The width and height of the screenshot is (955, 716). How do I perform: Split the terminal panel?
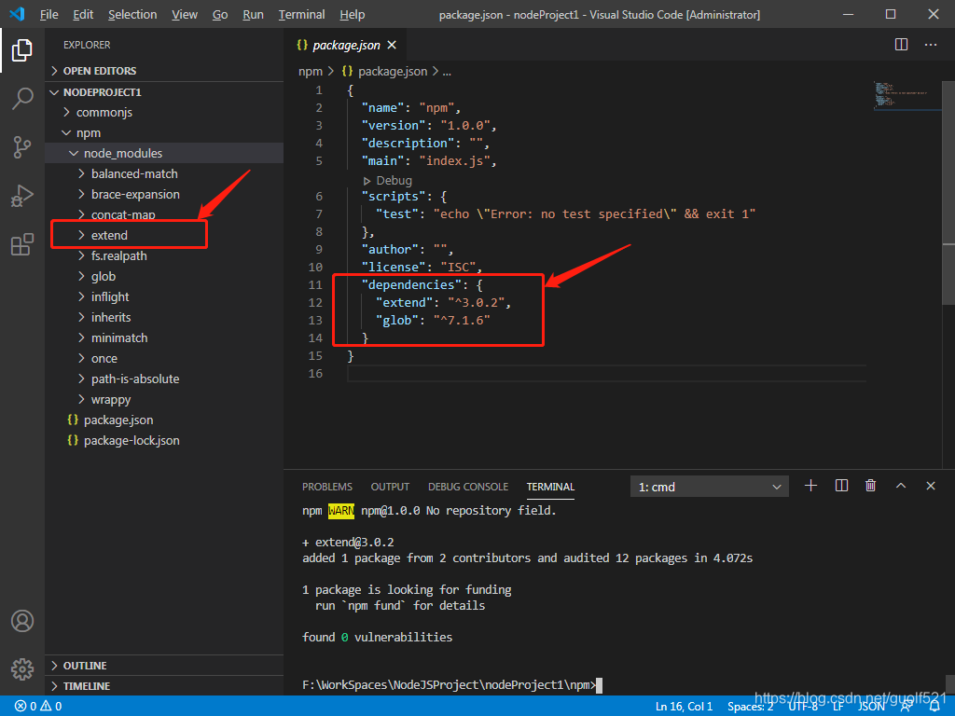(x=841, y=486)
